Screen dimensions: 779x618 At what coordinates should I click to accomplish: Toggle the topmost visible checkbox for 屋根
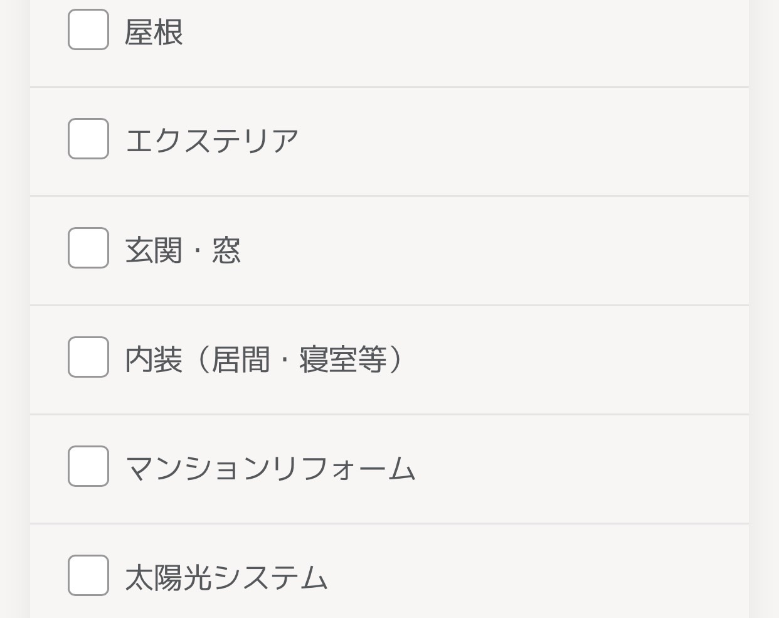88,29
